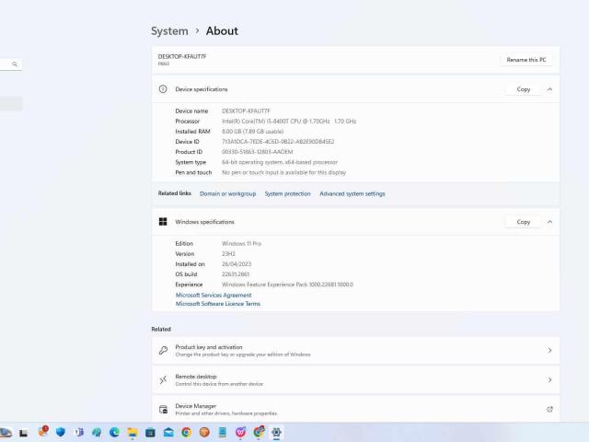This screenshot has height=442, width=589.
Task: Click the Edition value Windows 11 Pro
Action: pos(241,243)
